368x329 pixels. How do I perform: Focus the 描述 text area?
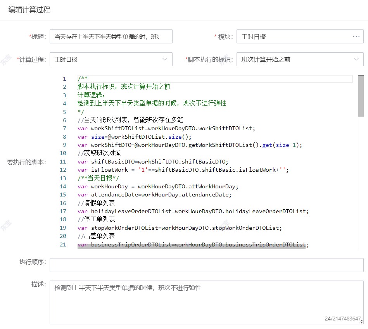(206, 302)
